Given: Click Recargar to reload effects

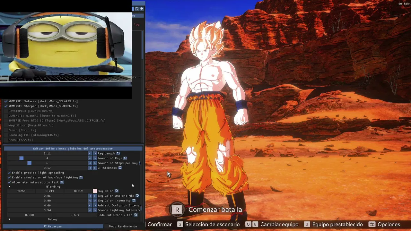Looking at the screenshot, I should (53, 226).
